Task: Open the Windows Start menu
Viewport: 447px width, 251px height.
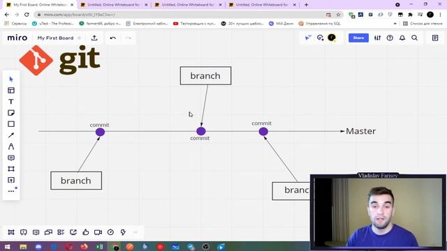Action: 8,247
